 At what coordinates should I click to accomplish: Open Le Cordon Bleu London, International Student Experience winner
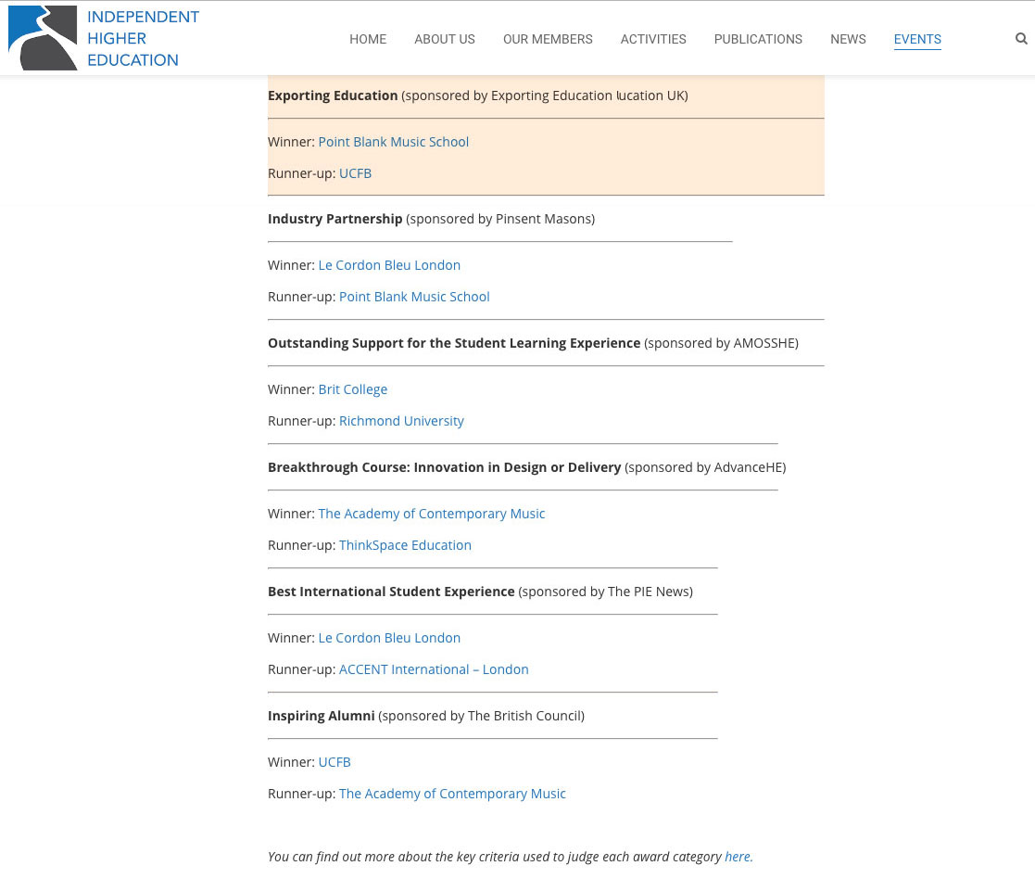pyautogui.click(x=389, y=638)
